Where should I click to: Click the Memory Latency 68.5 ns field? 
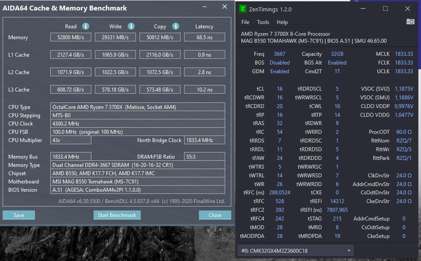pos(204,37)
